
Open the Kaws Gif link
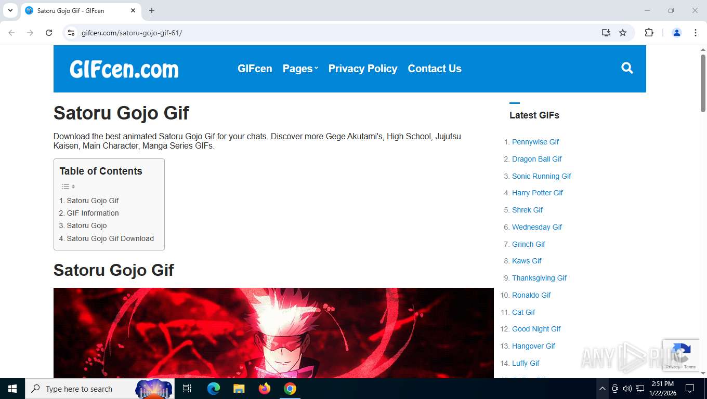tap(527, 261)
